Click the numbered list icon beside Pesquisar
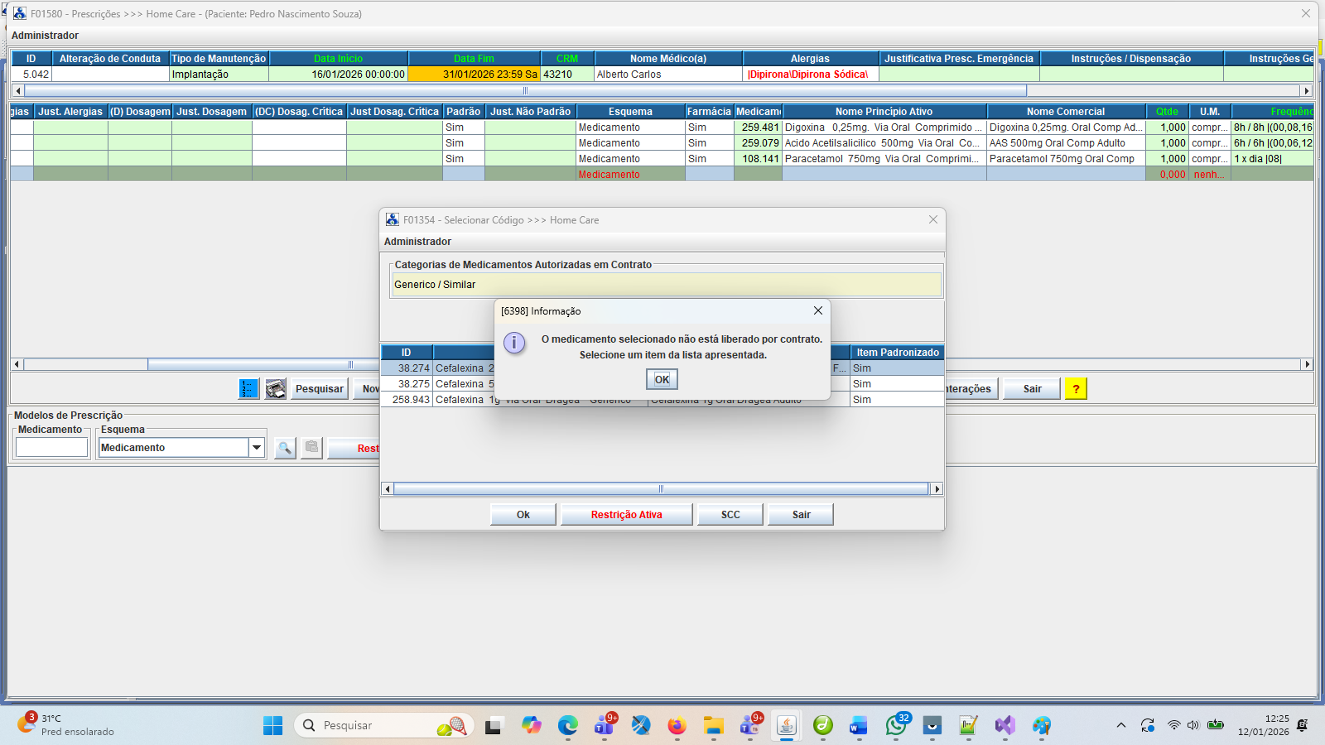The image size is (1325, 745). [248, 389]
